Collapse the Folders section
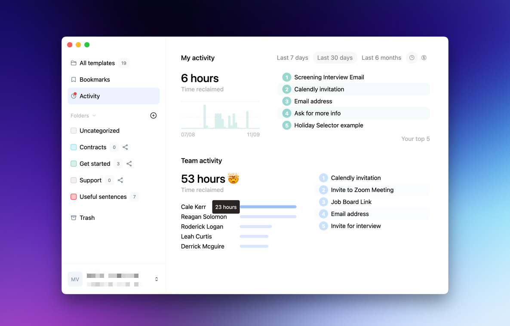Screen dimensions: 510x326 tap(94, 116)
